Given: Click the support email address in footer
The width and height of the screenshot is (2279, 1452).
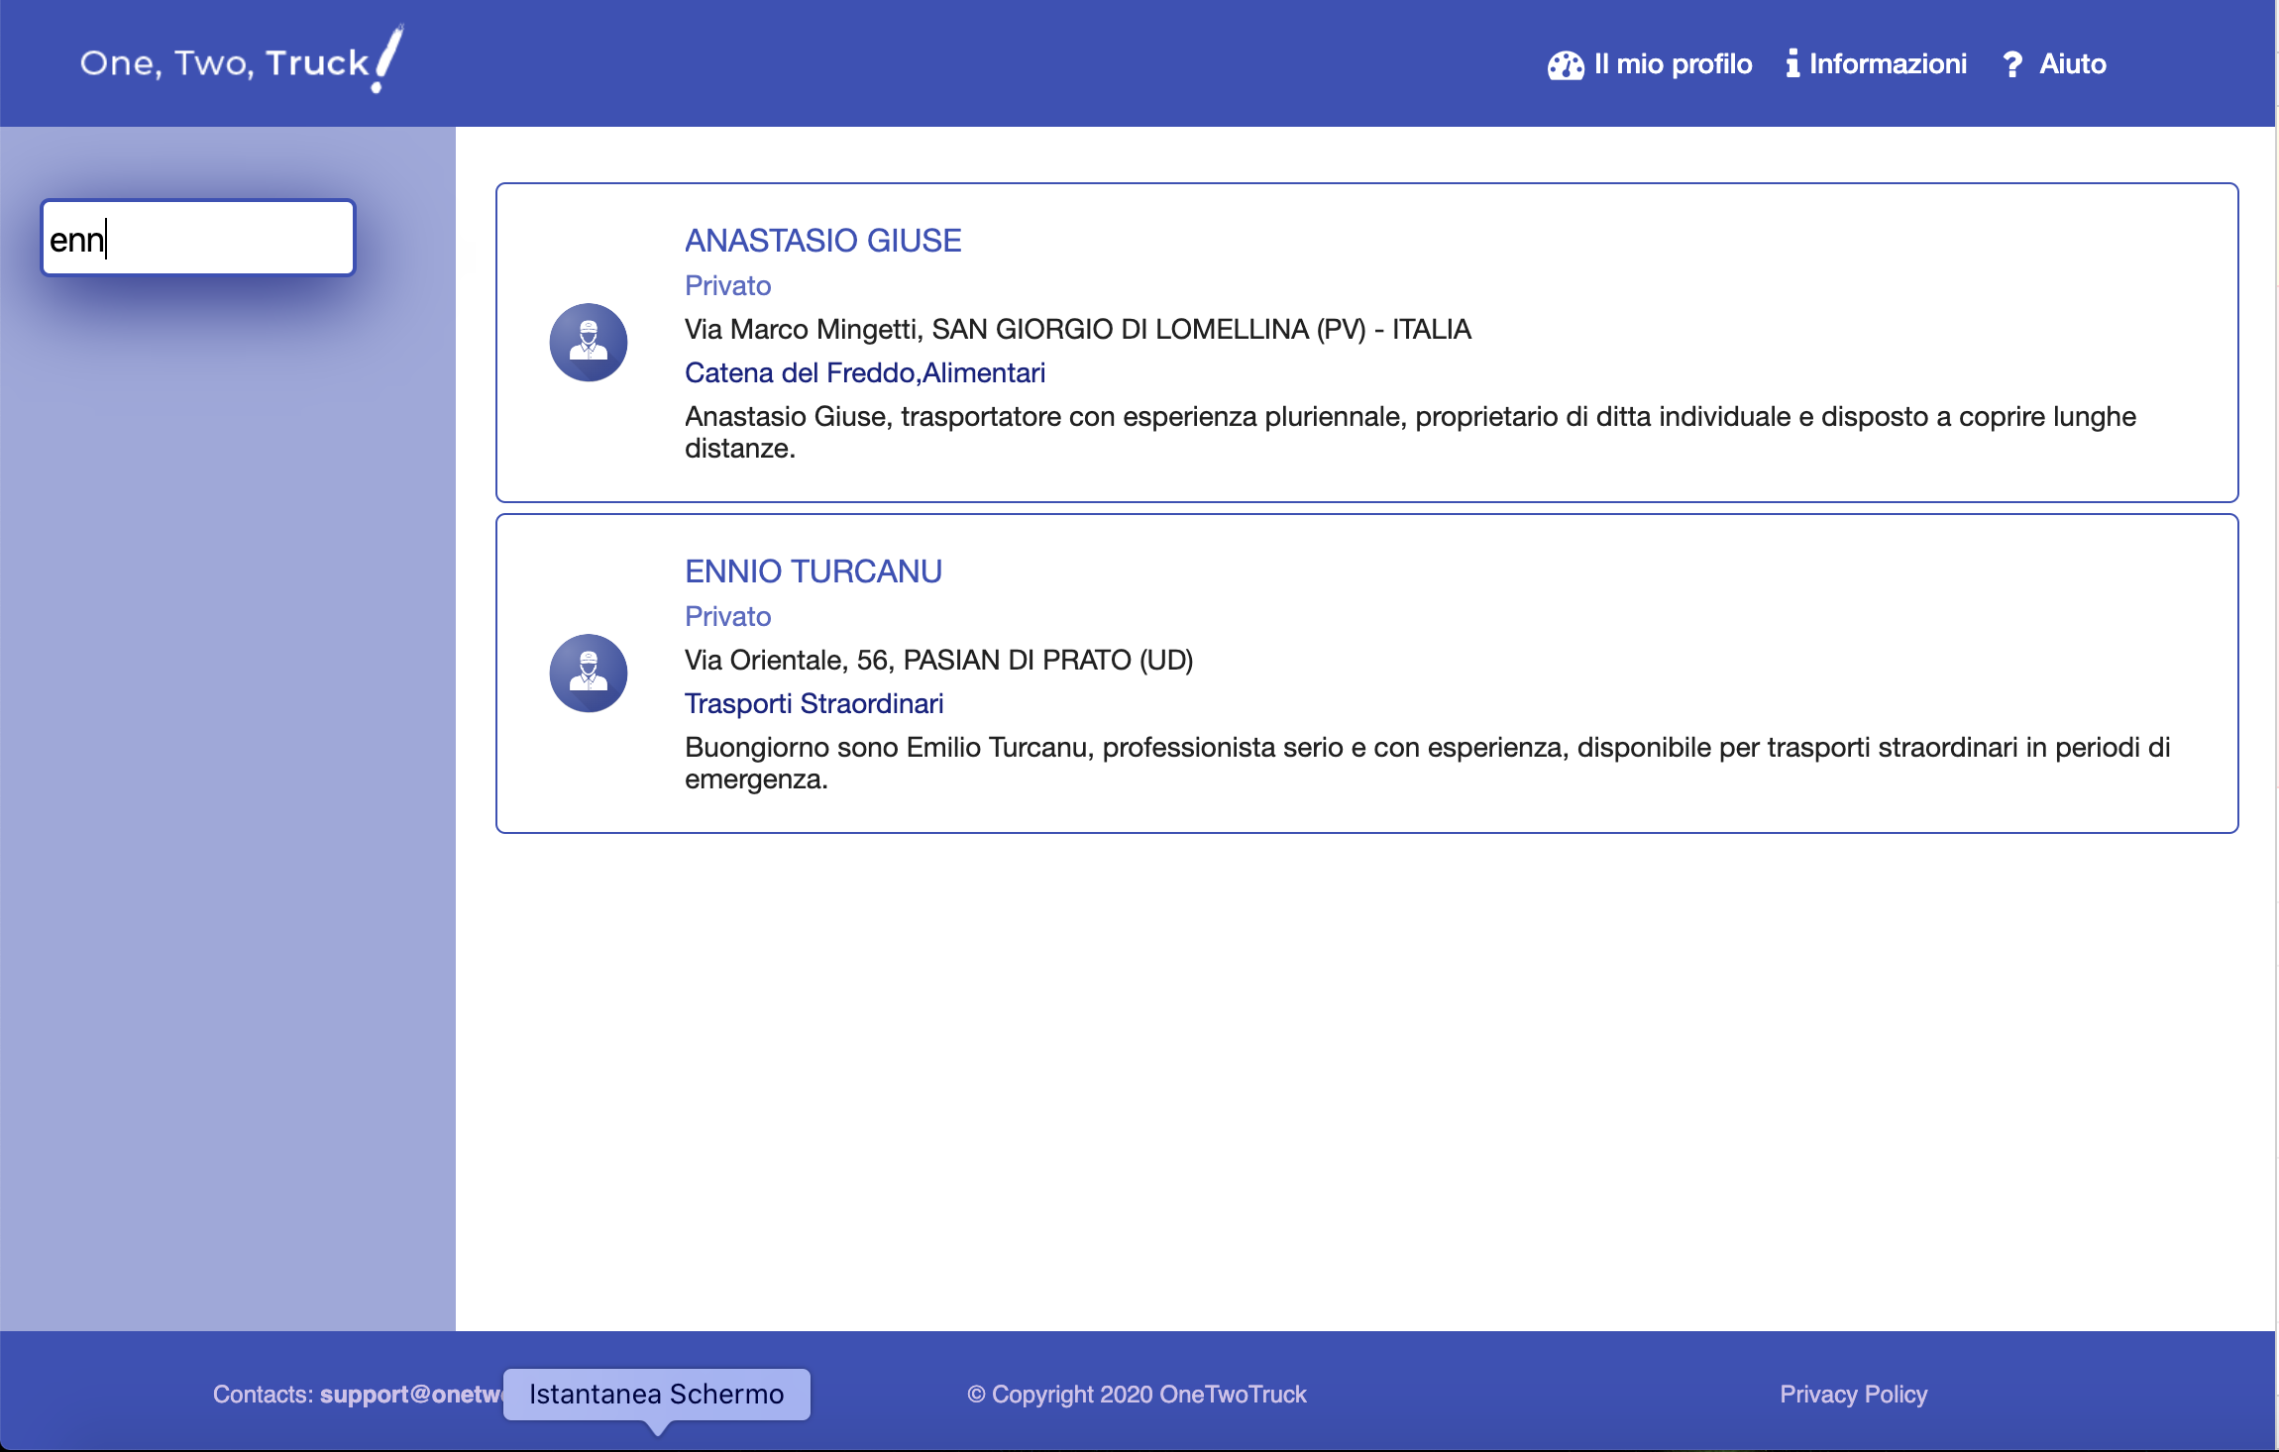Looking at the screenshot, I should 410,1395.
